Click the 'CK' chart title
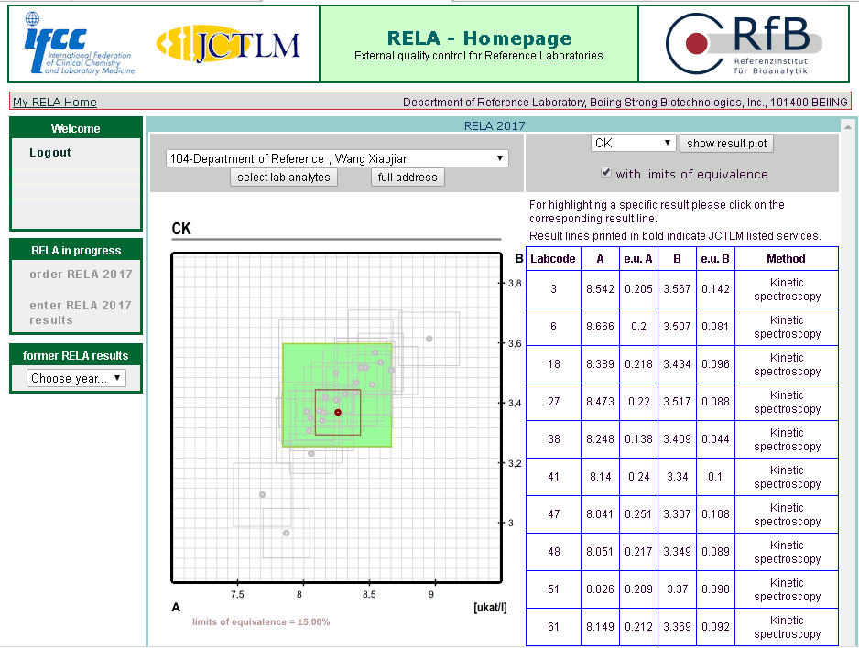Image resolution: width=859 pixels, height=648 pixels. pos(181,228)
